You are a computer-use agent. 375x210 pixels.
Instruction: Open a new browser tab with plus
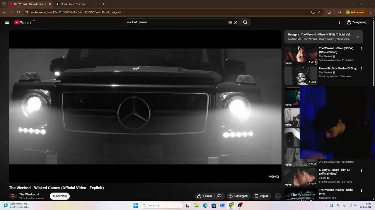click(x=103, y=4)
